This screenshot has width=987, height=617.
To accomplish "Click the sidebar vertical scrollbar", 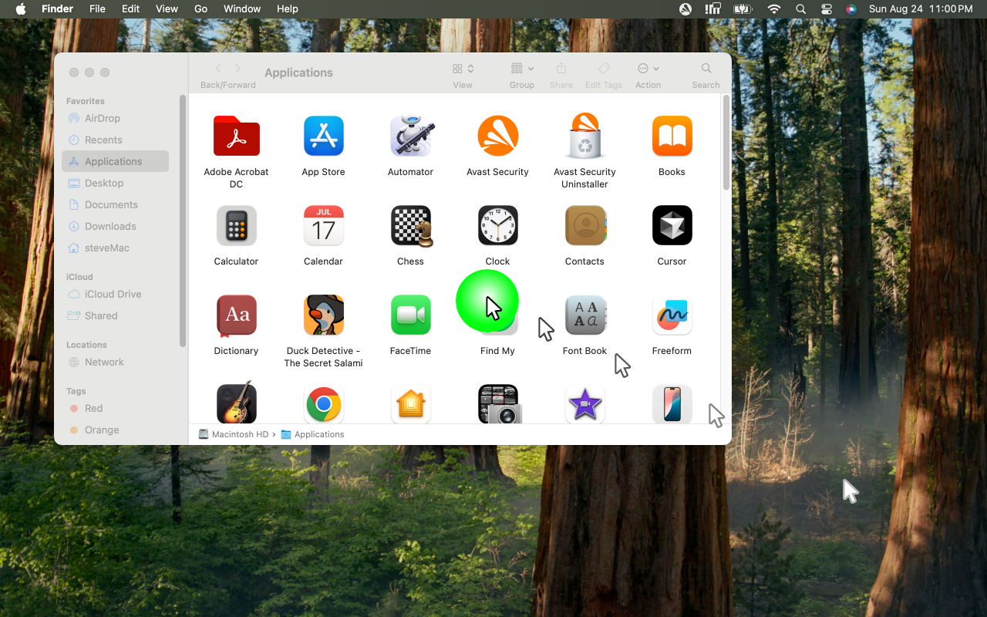I will (183, 221).
